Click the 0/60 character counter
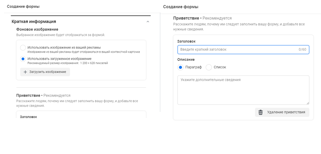The height and width of the screenshot is (154, 321). point(302,50)
